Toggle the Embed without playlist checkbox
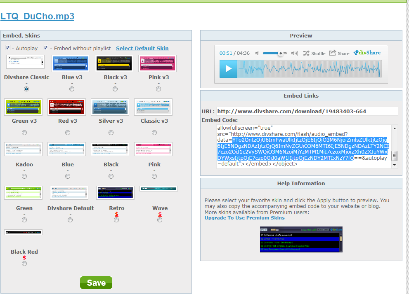Viewport: 409px width, 294px height. pos(46,48)
